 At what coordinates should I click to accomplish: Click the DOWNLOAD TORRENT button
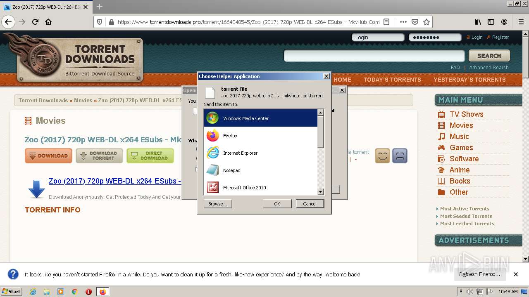(x=99, y=156)
